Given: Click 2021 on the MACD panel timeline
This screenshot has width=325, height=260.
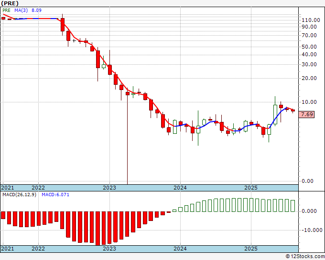Looking at the screenshot, I should coord(8,249).
